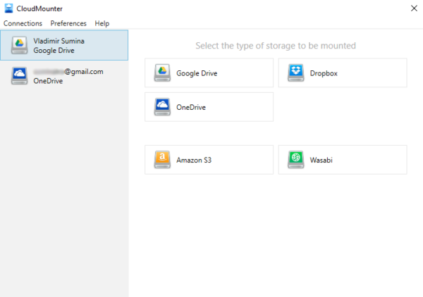Click the Google Drive storage type icon
This screenshot has width=423, height=297.
pyautogui.click(x=162, y=72)
